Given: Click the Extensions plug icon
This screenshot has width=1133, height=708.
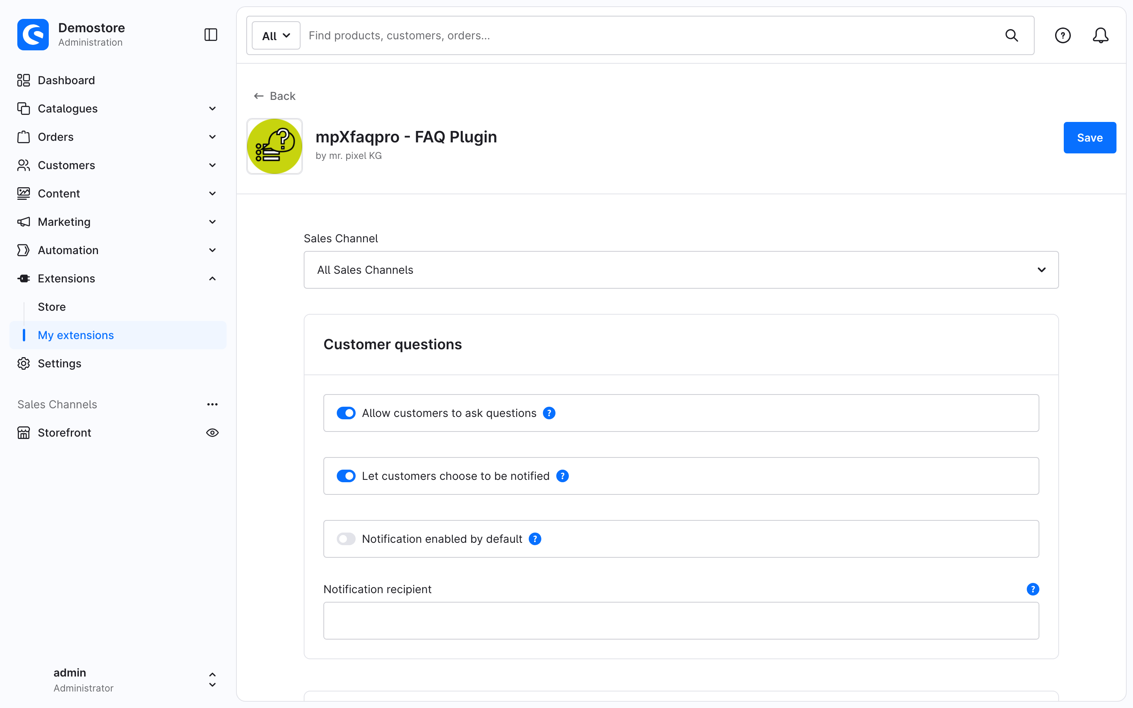Looking at the screenshot, I should click(x=24, y=278).
